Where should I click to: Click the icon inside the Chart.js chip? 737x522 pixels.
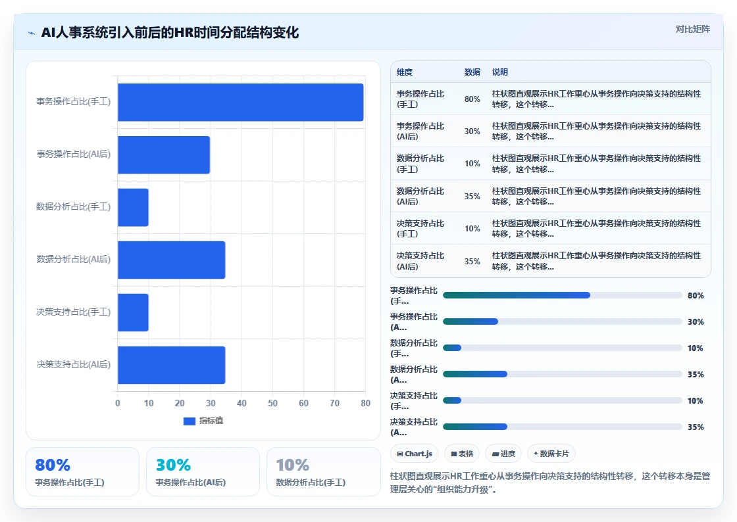click(400, 454)
